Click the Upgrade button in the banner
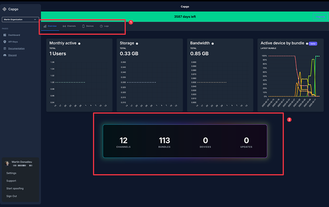Screen dimensions: 329x207 coord(320,16)
